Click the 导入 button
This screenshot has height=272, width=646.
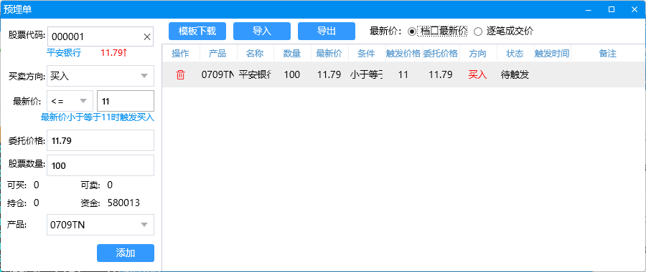(262, 31)
